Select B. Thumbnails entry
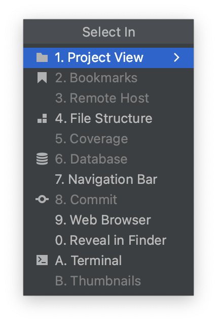The height and width of the screenshot is (323, 217). point(108,280)
